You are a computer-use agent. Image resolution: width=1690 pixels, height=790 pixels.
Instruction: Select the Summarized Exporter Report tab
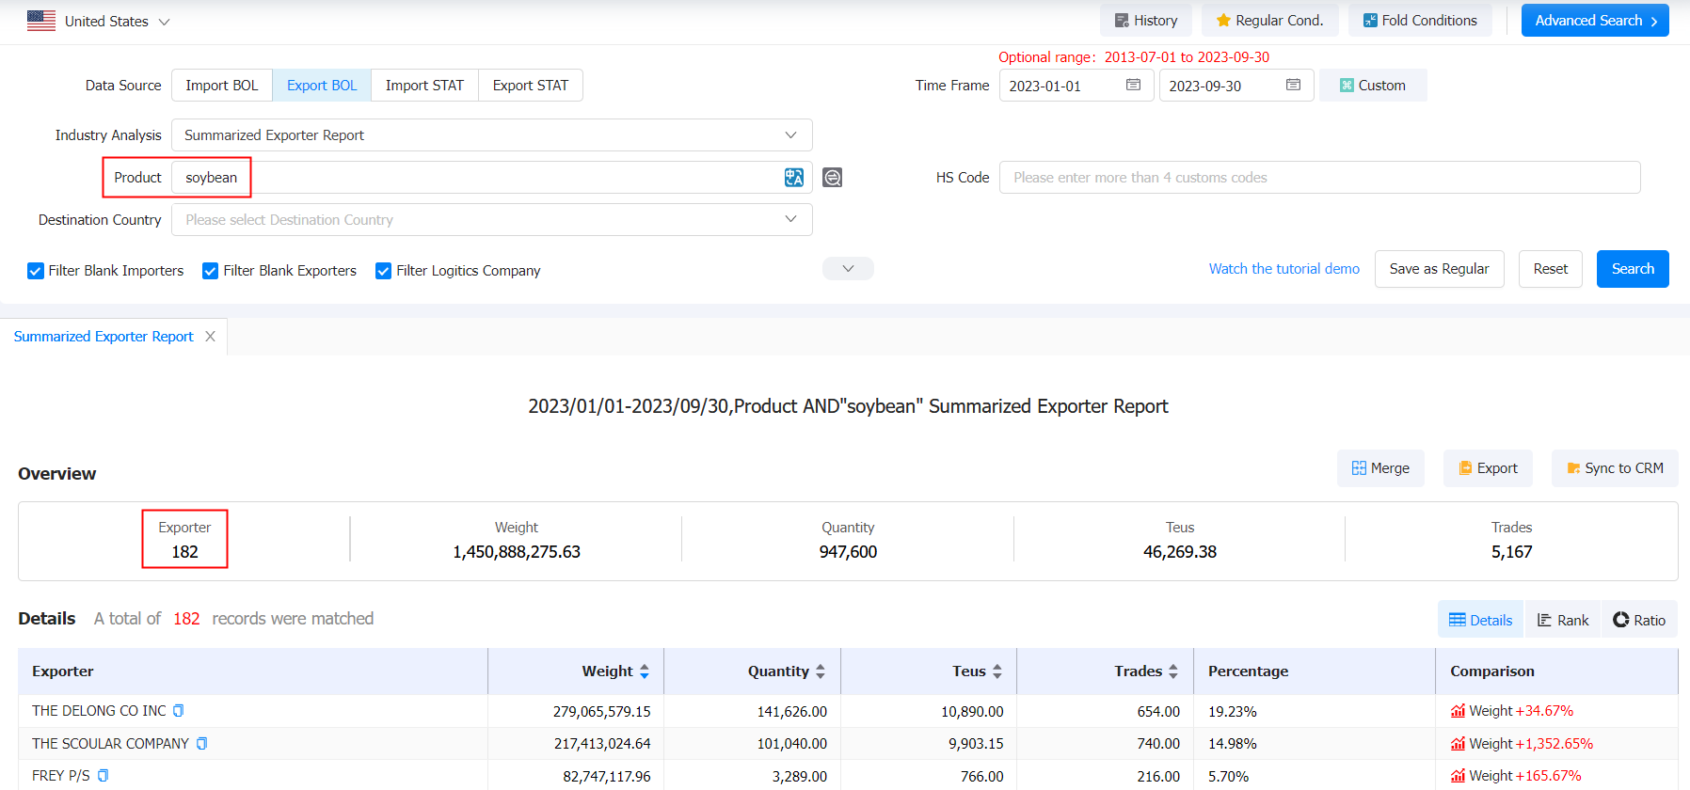point(104,337)
